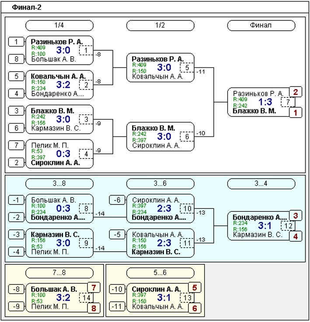The image size is (310, 322).
Task: Click the "-11" loser label after semifinal 5
Action: click(201, 72)
